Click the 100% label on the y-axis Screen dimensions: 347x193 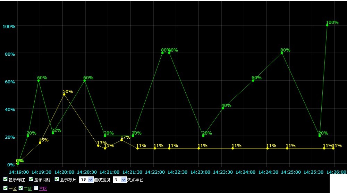tap(9, 27)
